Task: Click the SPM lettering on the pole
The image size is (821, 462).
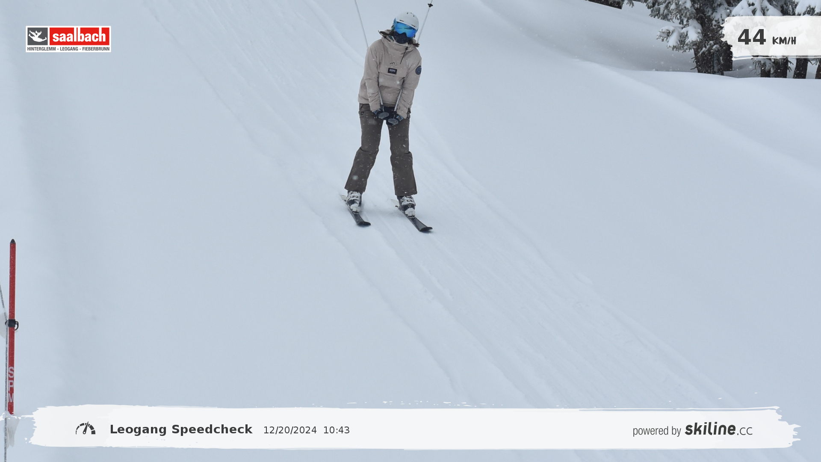Action: point(11,385)
